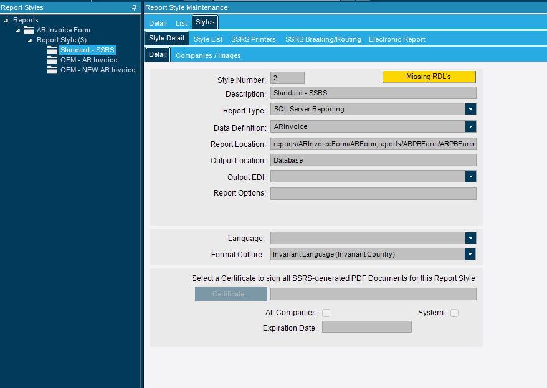The image size is (547, 388).
Task: Open the Output EDI dropdown
Action: click(470, 176)
